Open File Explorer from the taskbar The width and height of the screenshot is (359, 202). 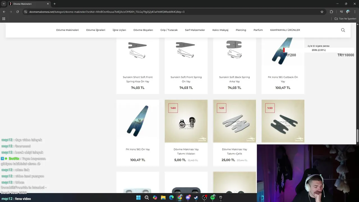click(163, 198)
